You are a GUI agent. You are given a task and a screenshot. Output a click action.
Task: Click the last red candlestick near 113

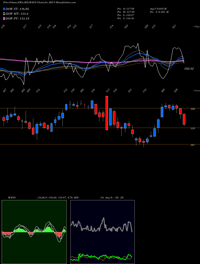coord(184,119)
